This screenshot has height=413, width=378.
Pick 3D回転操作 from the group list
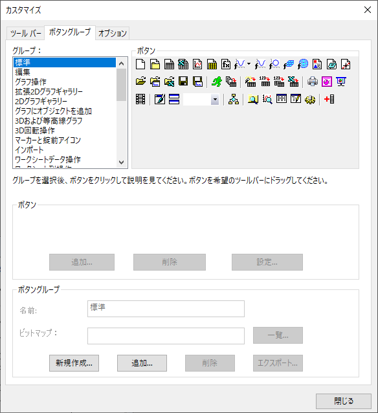(x=65, y=131)
